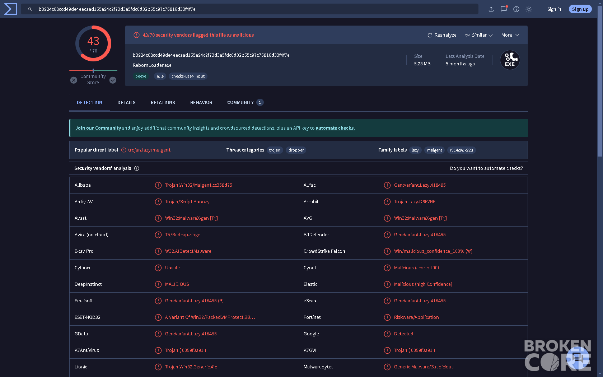
Task: Click the Reanalyze button
Action: [442, 35]
